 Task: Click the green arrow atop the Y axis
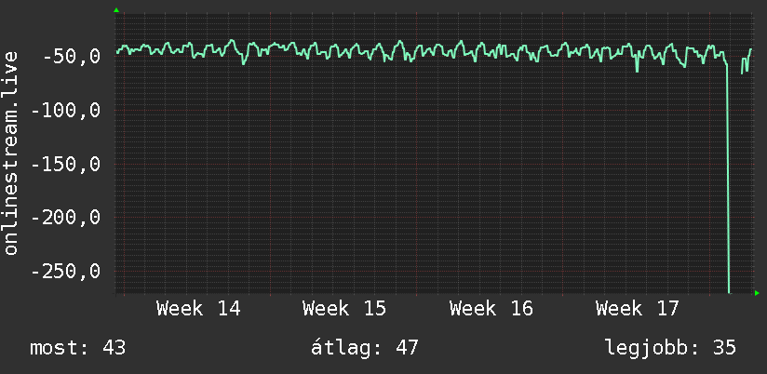tap(116, 10)
